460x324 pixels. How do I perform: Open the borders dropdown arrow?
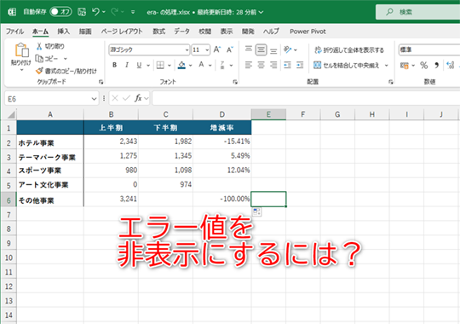click(170, 65)
